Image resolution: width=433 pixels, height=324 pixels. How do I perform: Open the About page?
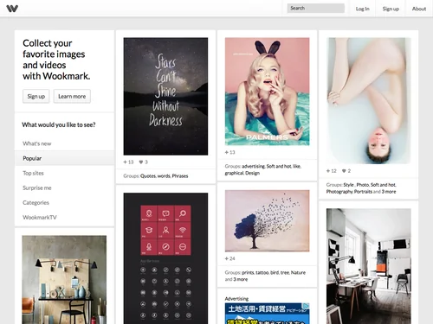[419, 9]
